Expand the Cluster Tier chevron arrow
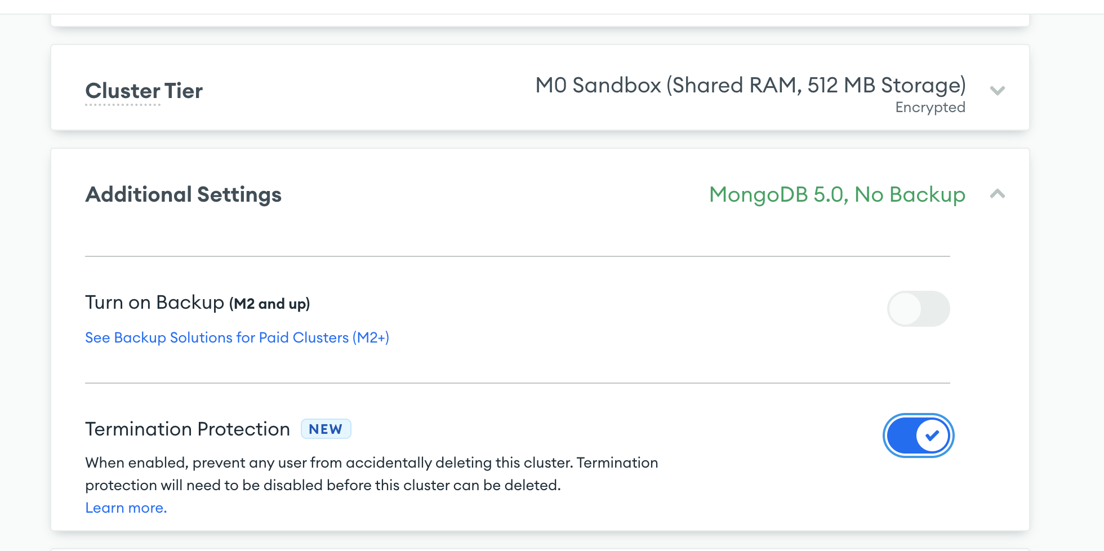 (x=998, y=90)
